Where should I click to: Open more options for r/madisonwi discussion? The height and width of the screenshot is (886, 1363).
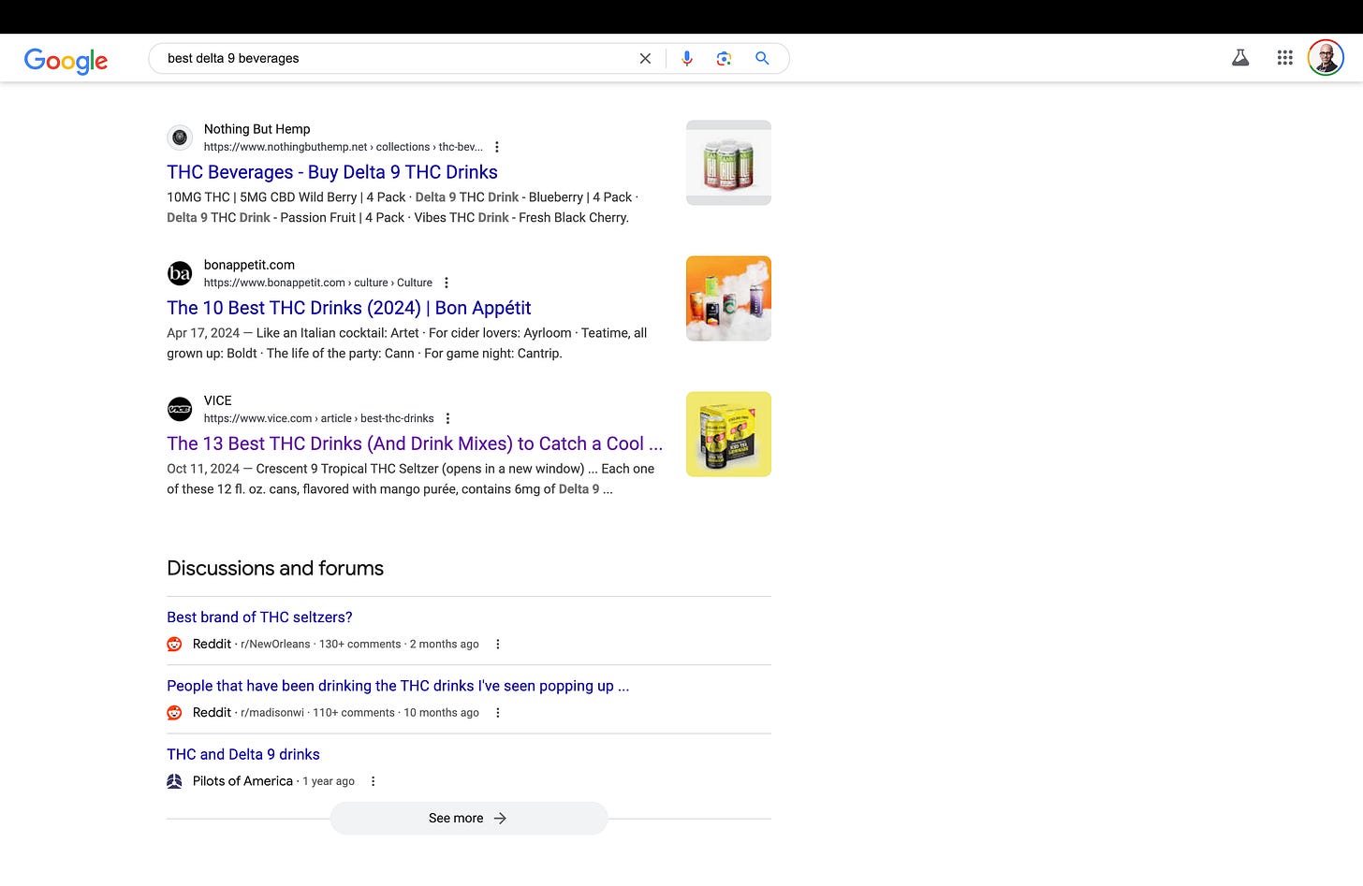pos(498,712)
